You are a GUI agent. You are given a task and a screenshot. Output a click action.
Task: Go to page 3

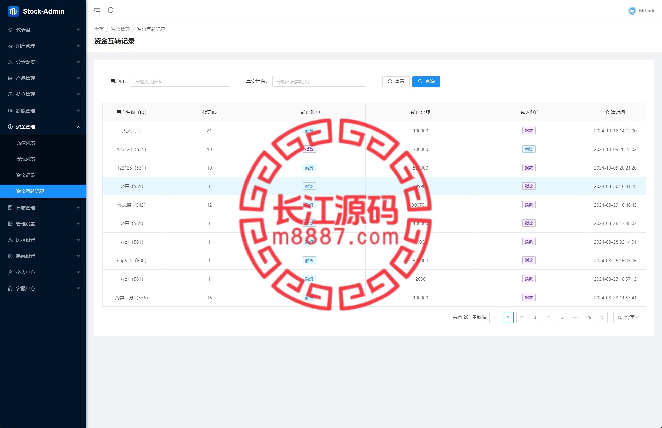[535, 317]
